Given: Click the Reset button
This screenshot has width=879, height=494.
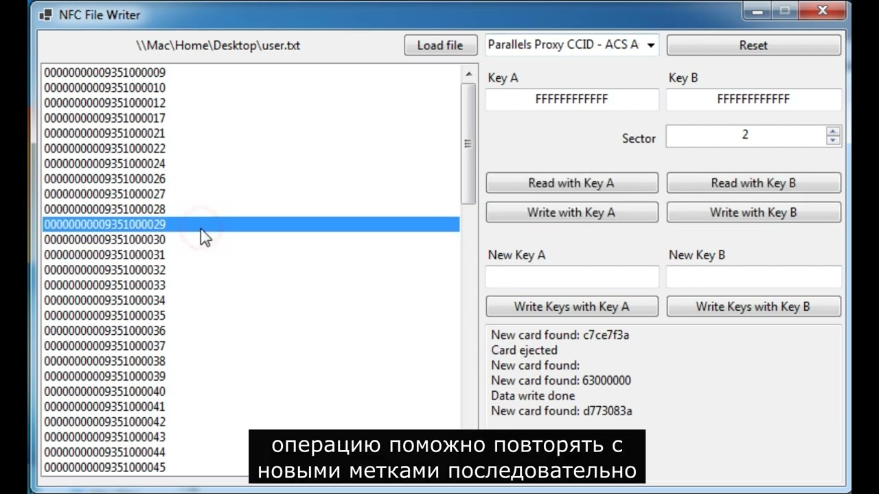Looking at the screenshot, I should pyautogui.click(x=753, y=45).
